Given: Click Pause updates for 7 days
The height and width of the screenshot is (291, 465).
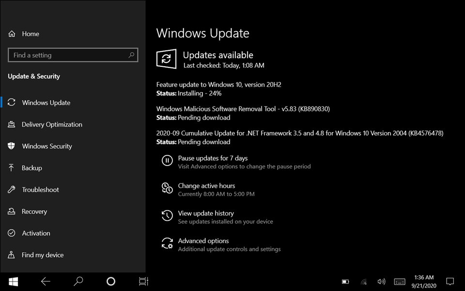Looking at the screenshot, I should 213,158.
